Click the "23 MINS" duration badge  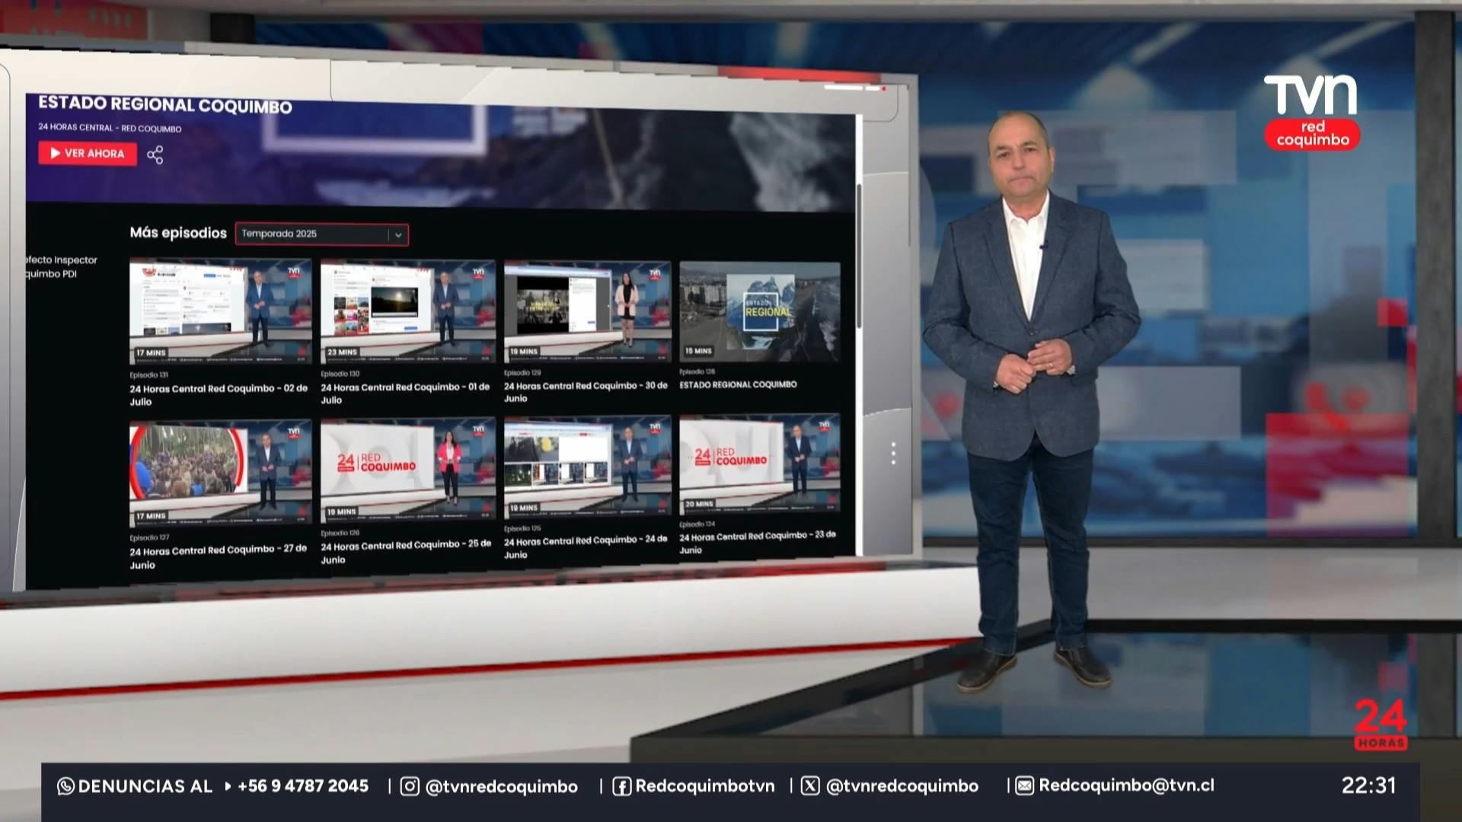click(x=342, y=352)
